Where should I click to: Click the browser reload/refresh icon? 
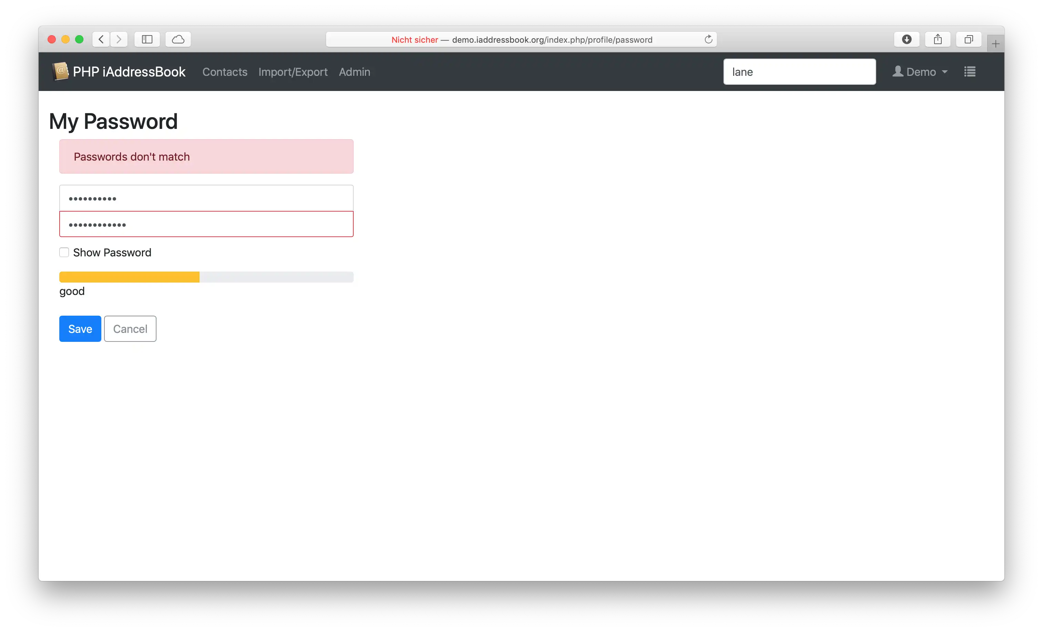709,39
